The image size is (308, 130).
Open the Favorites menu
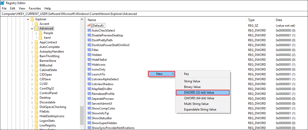(x=35, y=8)
